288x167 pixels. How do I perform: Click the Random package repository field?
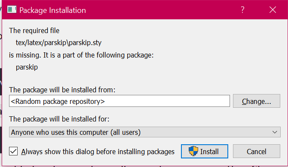(x=119, y=101)
